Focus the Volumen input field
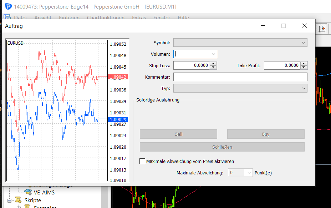331x208 pixels. 192,54
